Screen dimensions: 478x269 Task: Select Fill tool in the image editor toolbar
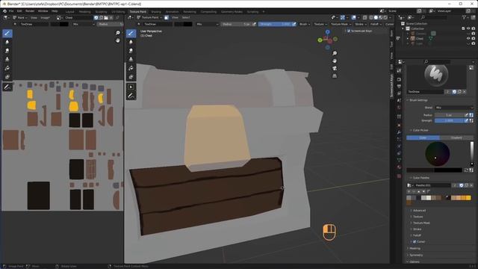7,68
